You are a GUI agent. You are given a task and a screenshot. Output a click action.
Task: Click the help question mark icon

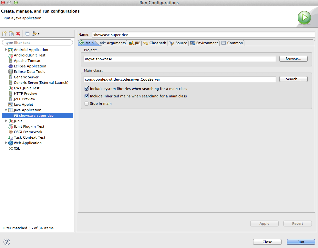(x=7, y=242)
